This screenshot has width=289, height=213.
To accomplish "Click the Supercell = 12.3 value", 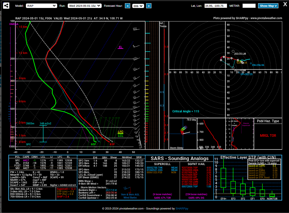I will (x=66, y=189).
